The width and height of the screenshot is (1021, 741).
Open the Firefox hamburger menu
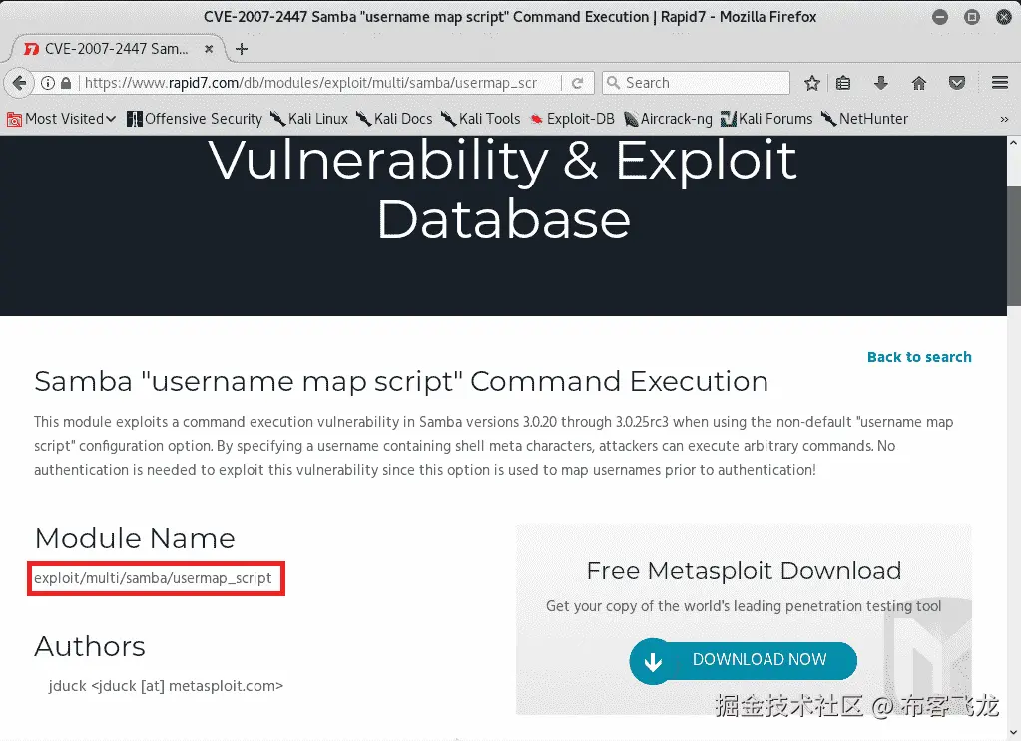pyautogui.click(x=1000, y=83)
